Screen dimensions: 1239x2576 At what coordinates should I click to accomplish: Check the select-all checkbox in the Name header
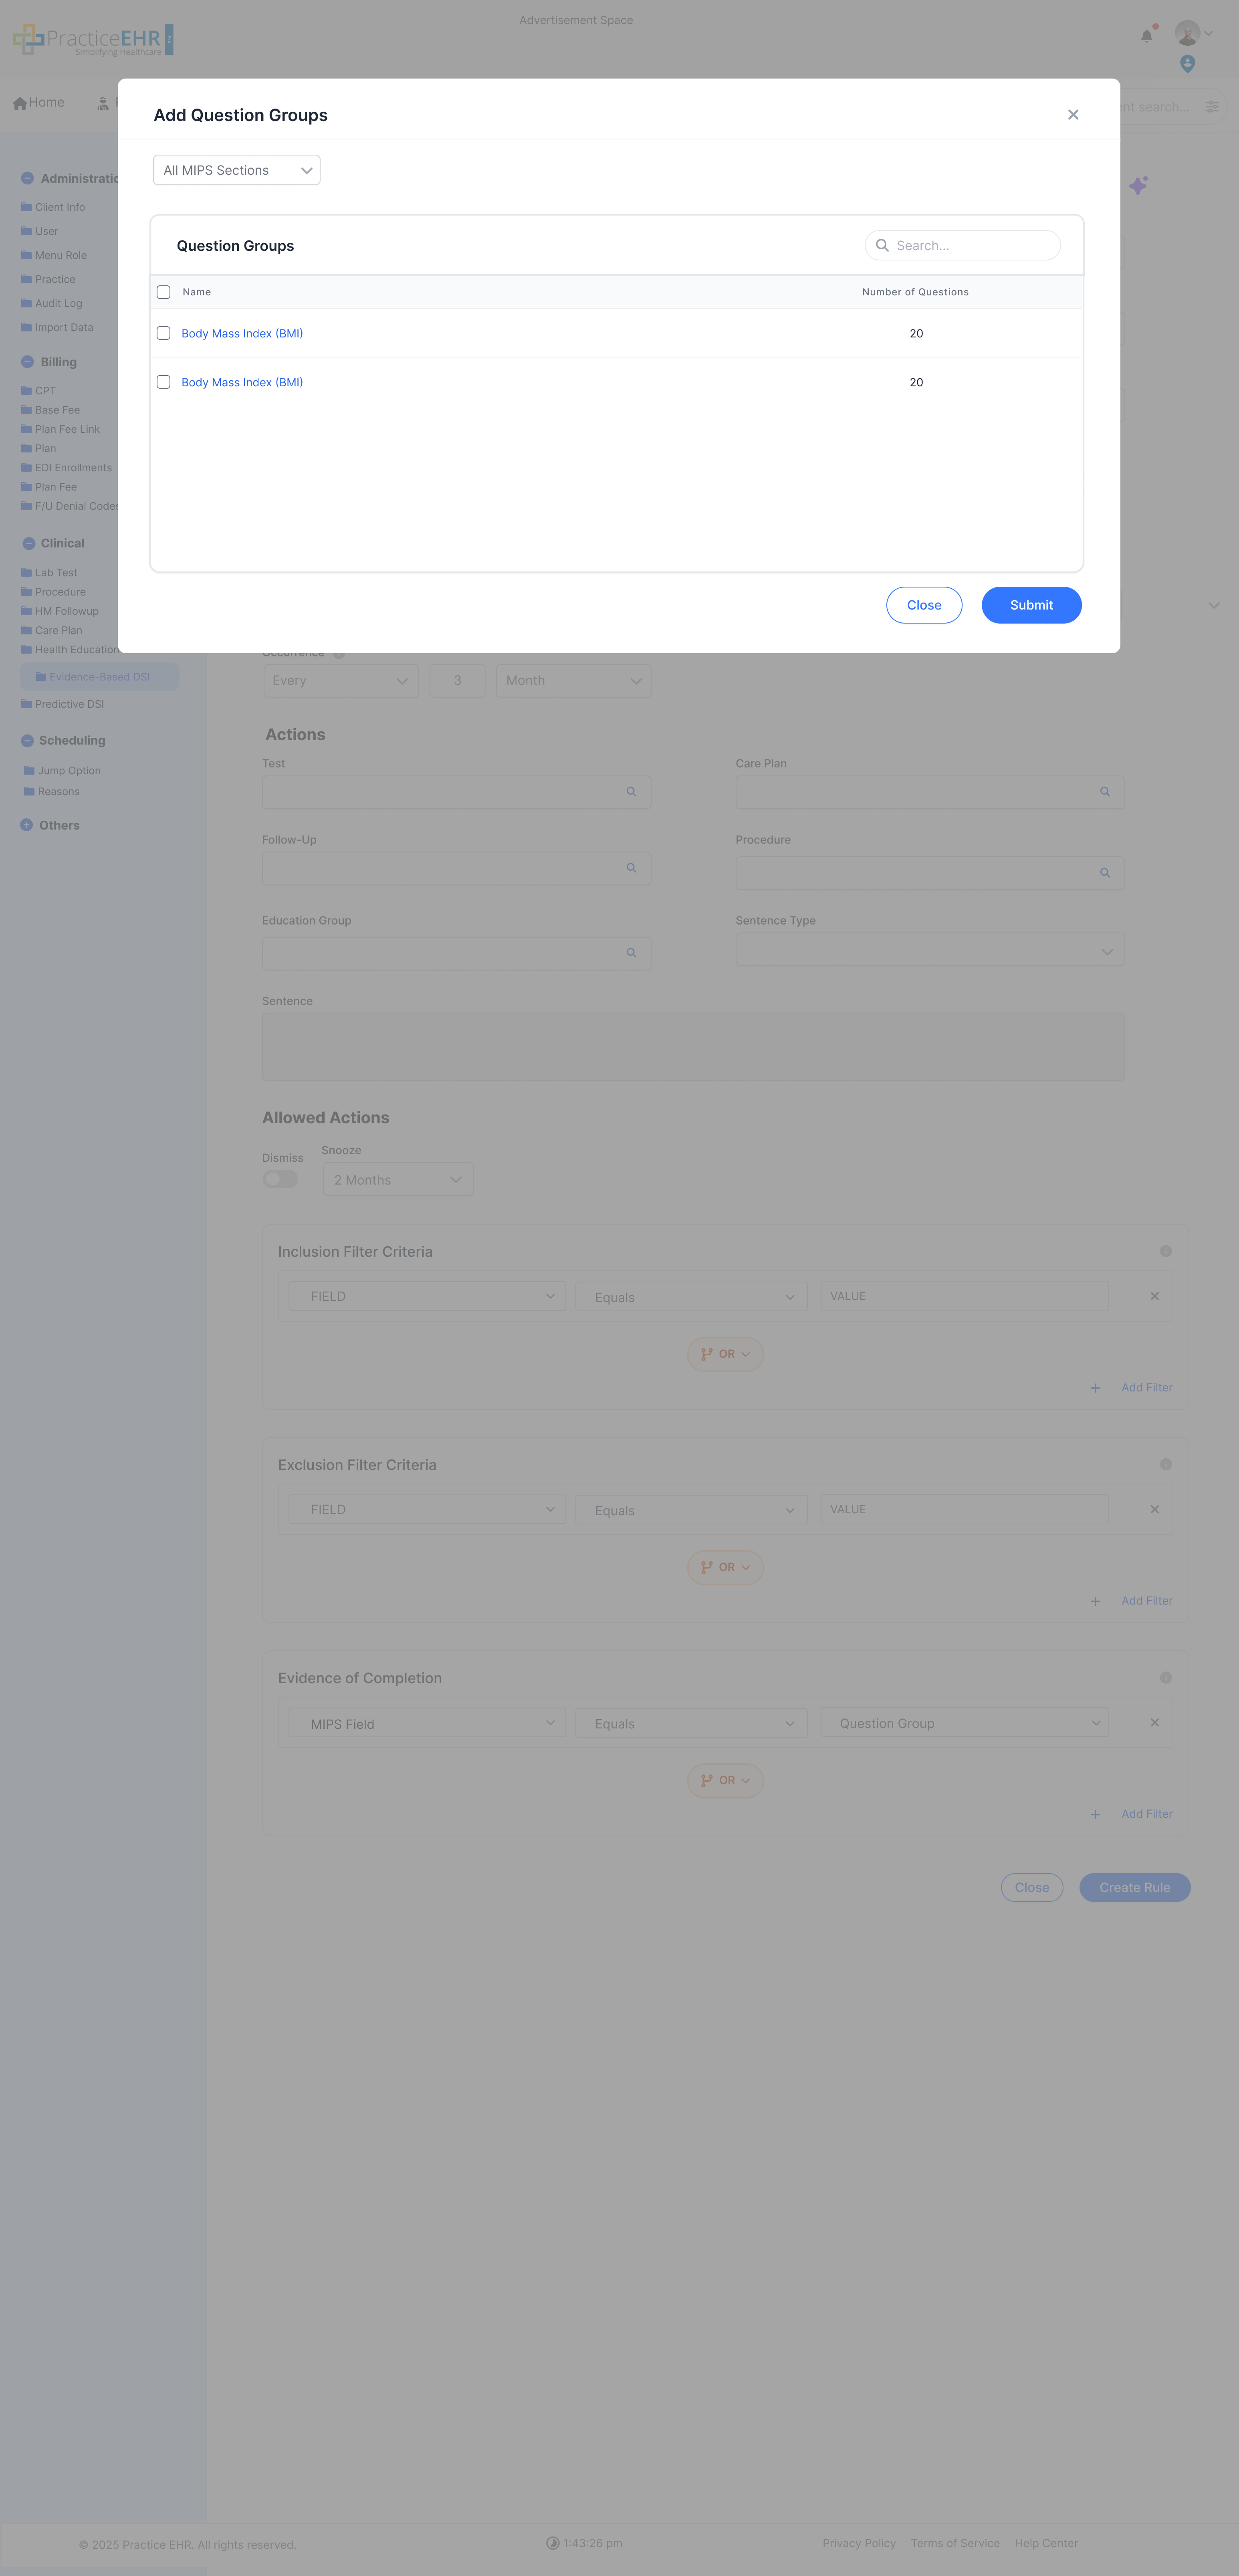point(163,292)
